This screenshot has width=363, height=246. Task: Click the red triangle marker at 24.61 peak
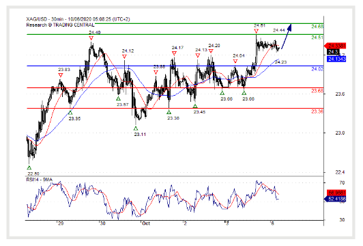[x=256, y=31]
